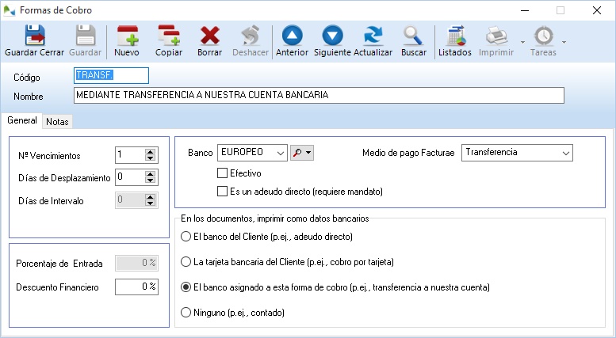Select Ninguno (p.ej., contado) option

point(186,313)
